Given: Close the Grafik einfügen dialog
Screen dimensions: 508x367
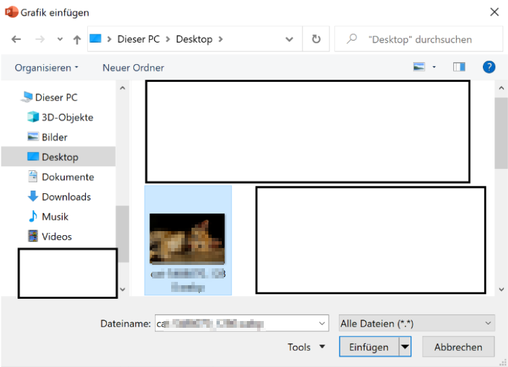Looking at the screenshot, I should 494,12.
